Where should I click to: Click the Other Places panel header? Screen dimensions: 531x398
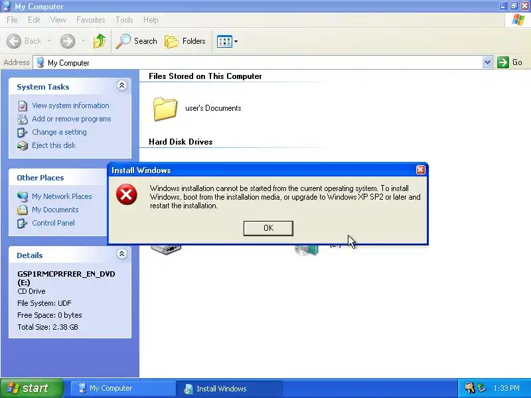pyautogui.click(x=58, y=178)
